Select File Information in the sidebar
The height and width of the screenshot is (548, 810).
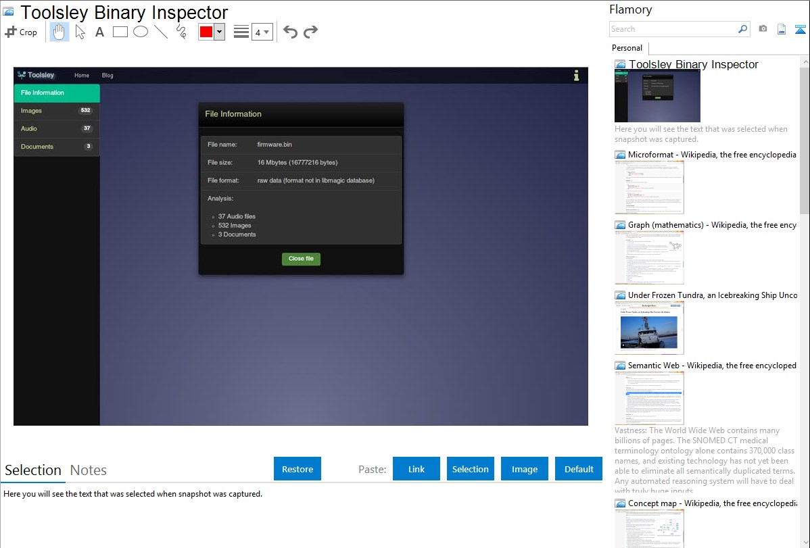(x=57, y=93)
